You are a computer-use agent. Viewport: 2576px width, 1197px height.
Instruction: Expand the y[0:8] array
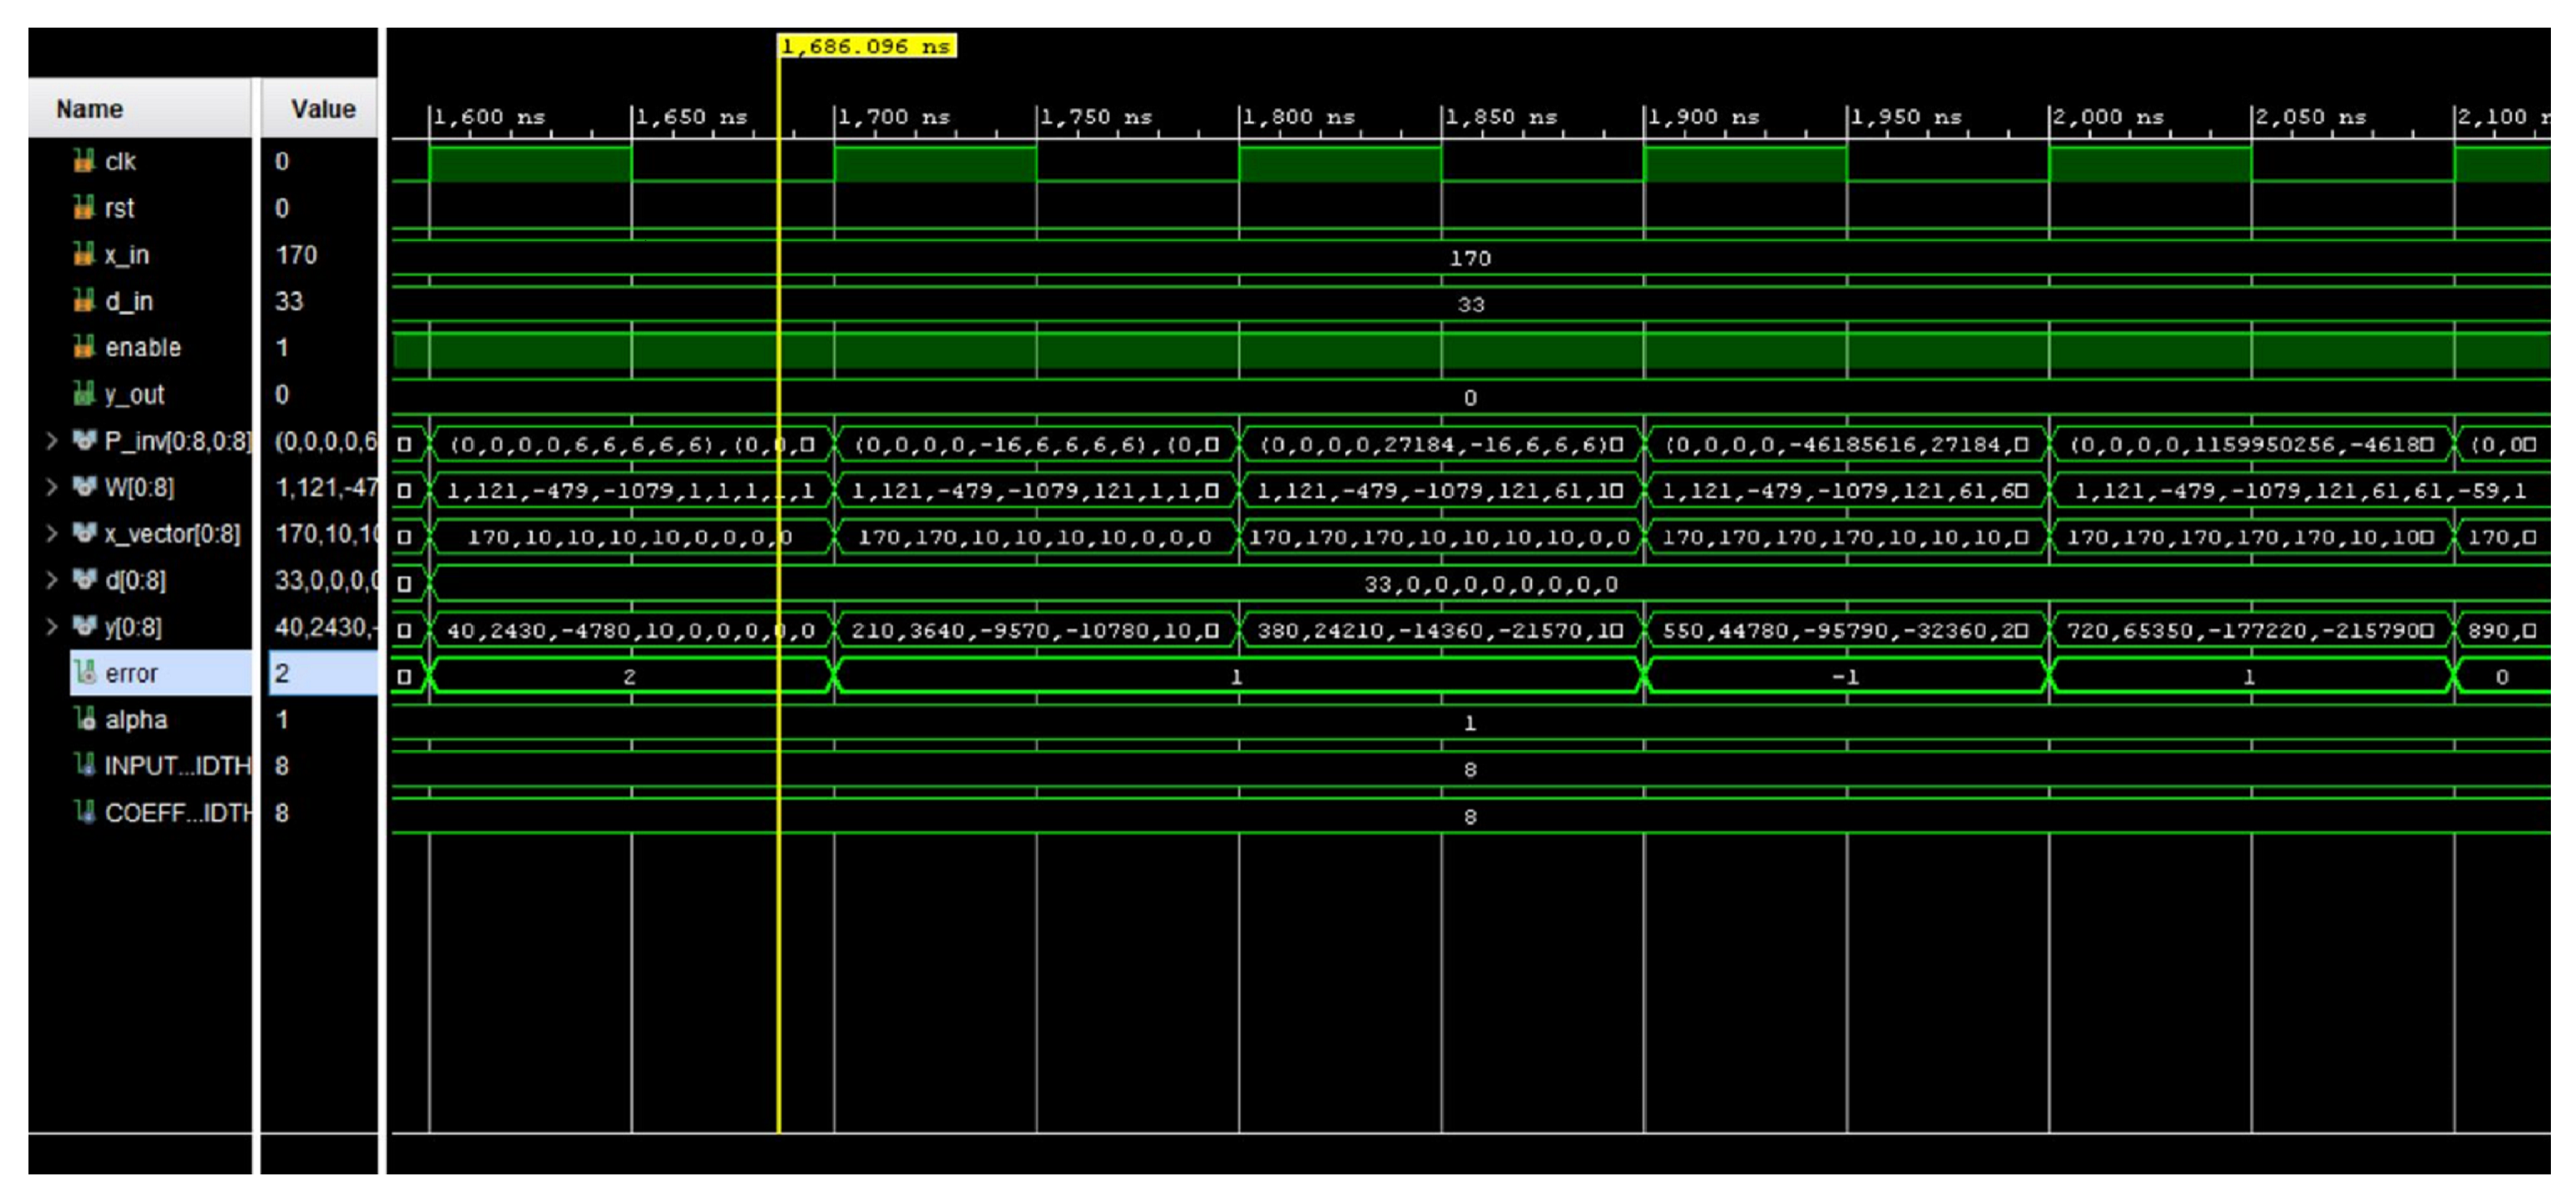tap(52, 626)
